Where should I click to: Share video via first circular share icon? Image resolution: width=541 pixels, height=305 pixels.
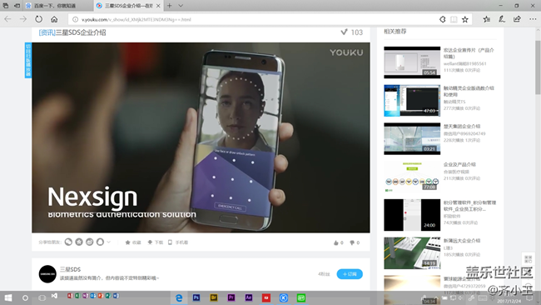[x=68, y=242]
